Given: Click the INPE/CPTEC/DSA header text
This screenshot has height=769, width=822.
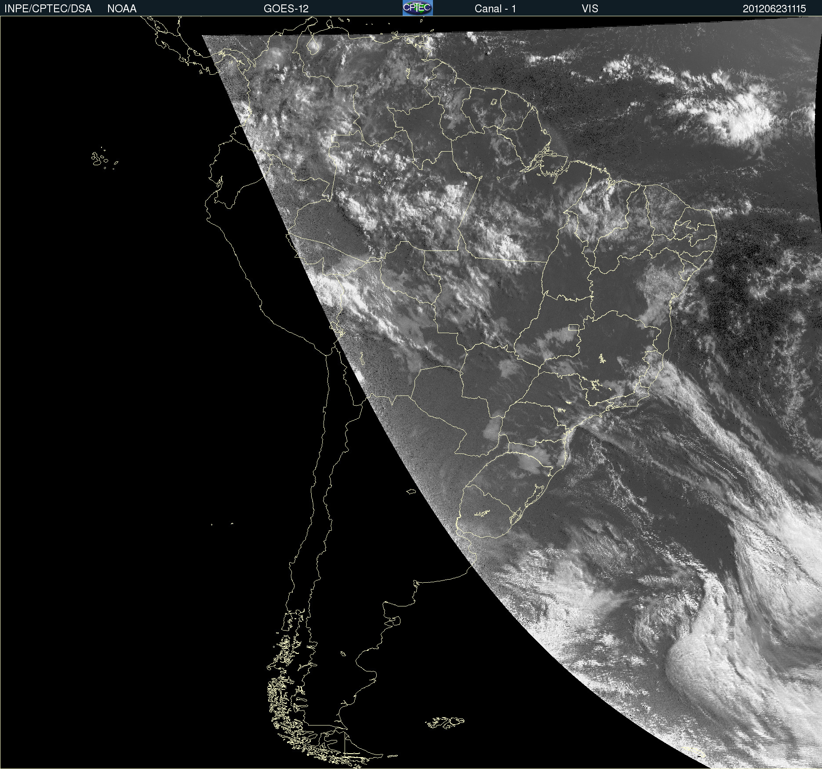Looking at the screenshot, I should tap(48, 9).
